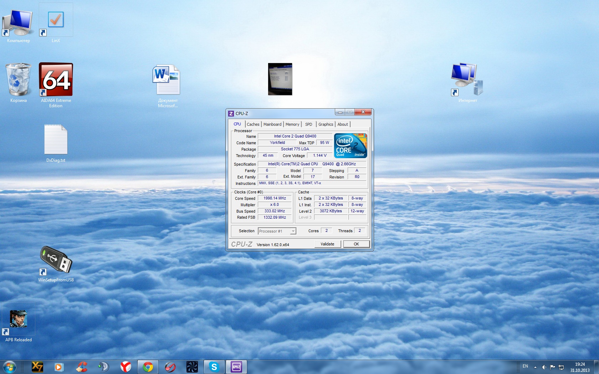Switch to the Caches tab

click(253, 124)
